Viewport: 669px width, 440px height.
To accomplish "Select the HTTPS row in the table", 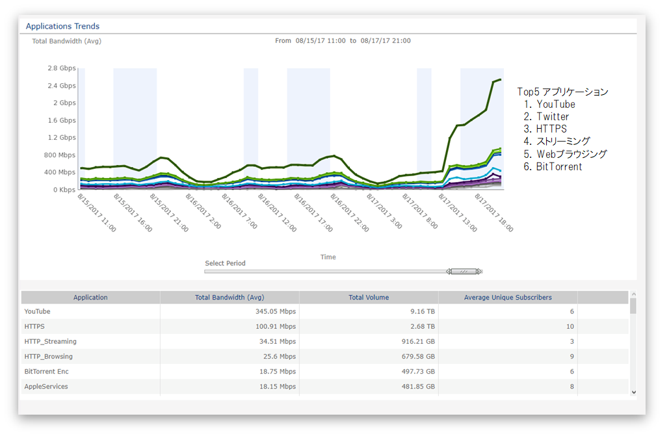I will 324,327.
